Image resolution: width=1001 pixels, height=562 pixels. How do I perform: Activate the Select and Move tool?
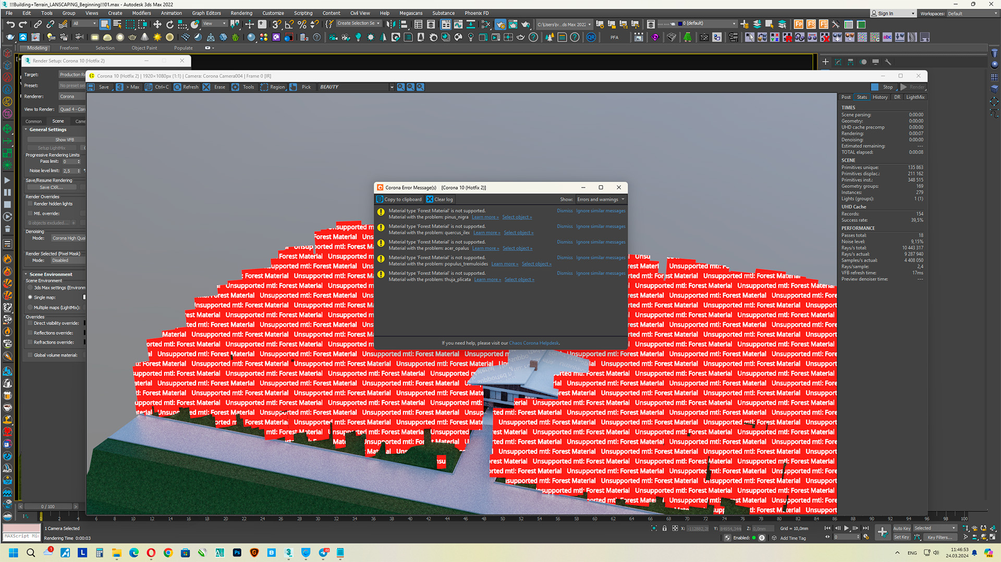tap(157, 24)
